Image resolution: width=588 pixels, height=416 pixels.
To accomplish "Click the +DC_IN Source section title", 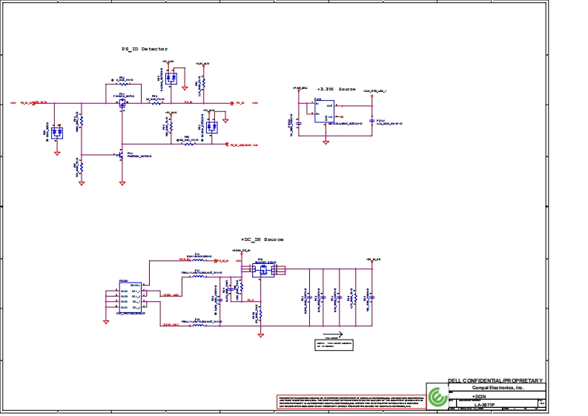I will [262, 240].
